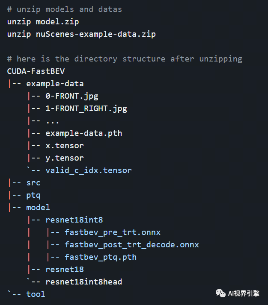The width and height of the screenshot is (268, 305).
Task: Click the valid_c_idx.tensor file entry
Action: pos(89,170)
